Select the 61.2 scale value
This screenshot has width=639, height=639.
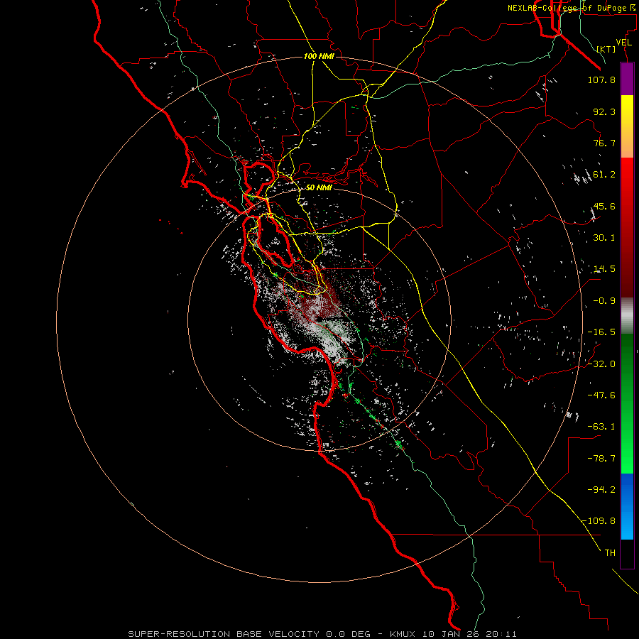[x=604, y=175]
